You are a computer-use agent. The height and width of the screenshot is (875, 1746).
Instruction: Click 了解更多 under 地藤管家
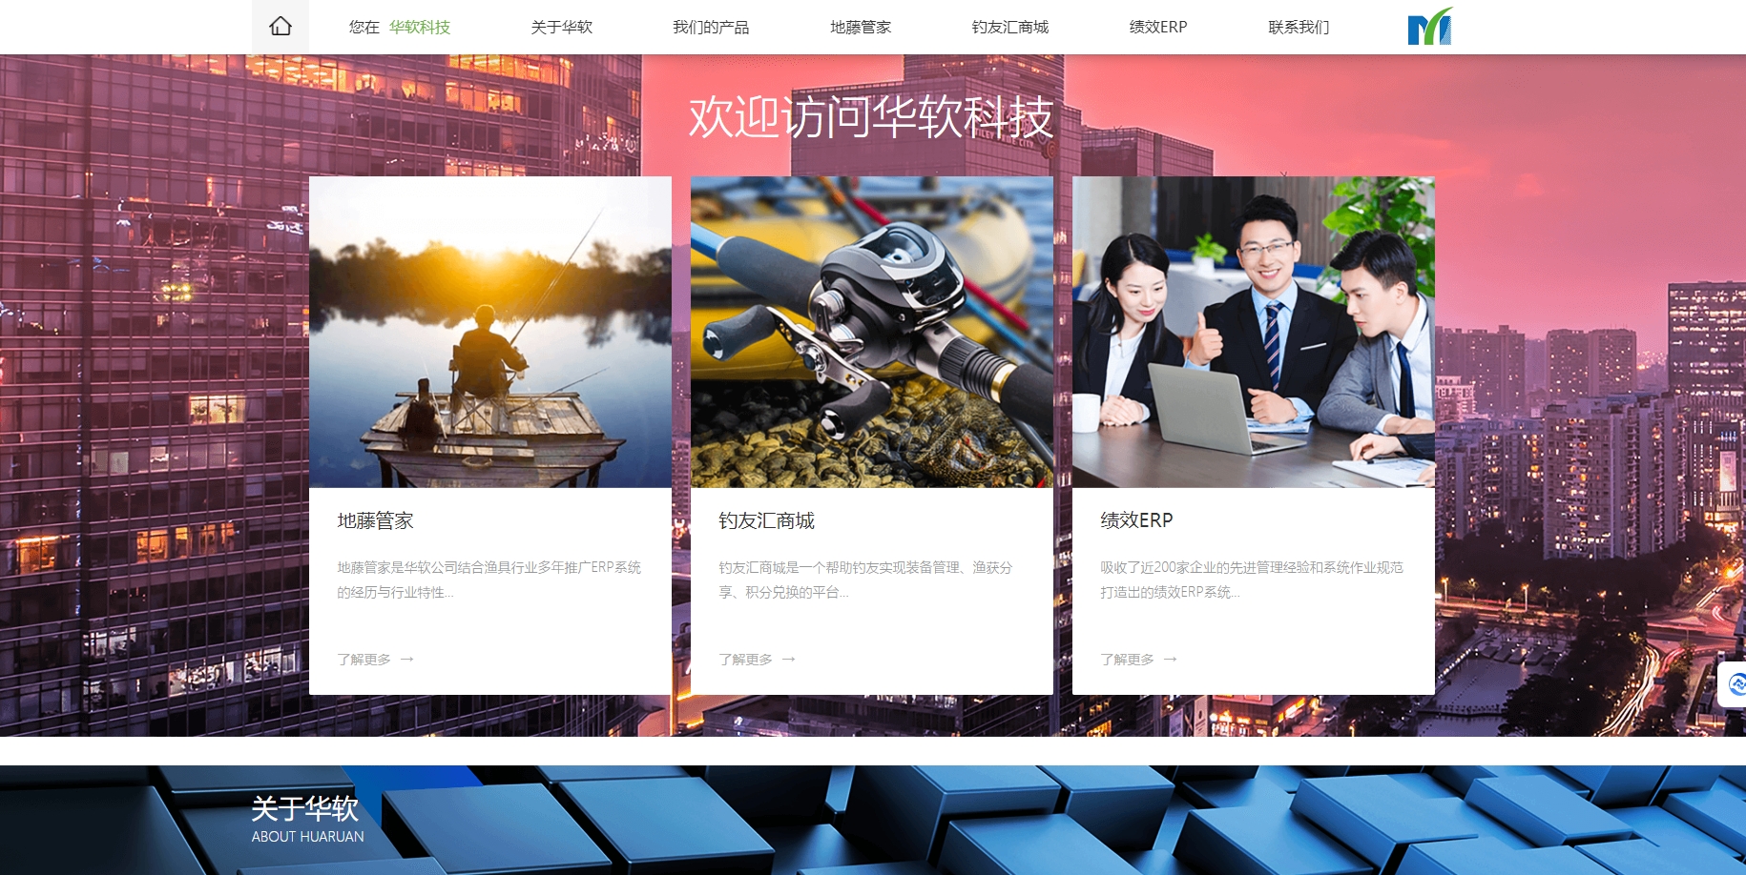click(x=364, y=660)
